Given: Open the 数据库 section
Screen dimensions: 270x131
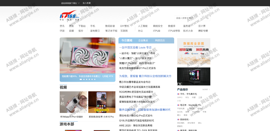Looking at the screenshot, I should pyautogui.click(x=172, y=26).
